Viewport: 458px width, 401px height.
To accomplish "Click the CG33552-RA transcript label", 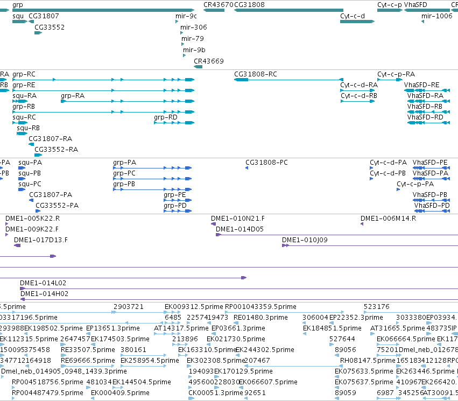I will (x=57, y=150).
